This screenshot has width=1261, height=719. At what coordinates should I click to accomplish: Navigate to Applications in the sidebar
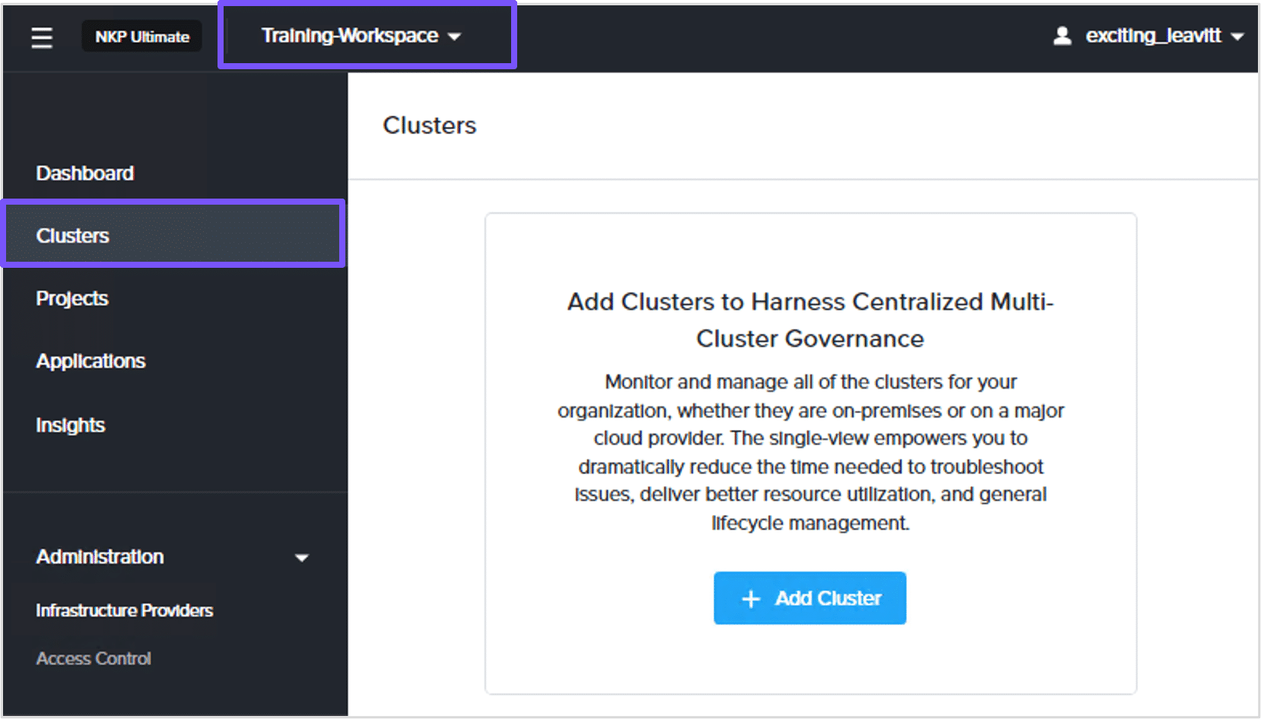click(91, 361)
